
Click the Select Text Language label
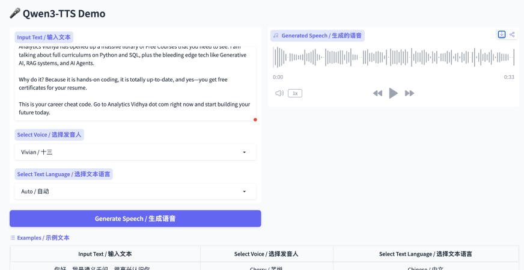click(64, 174)
